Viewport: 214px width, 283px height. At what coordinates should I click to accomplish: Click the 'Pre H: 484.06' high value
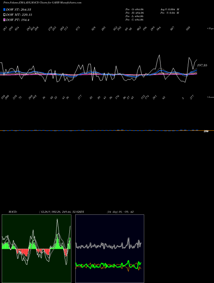pyautogui.click(x=134, y=13)
